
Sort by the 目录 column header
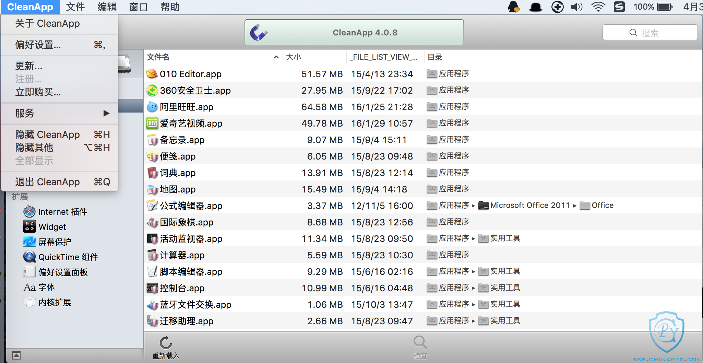562,57
